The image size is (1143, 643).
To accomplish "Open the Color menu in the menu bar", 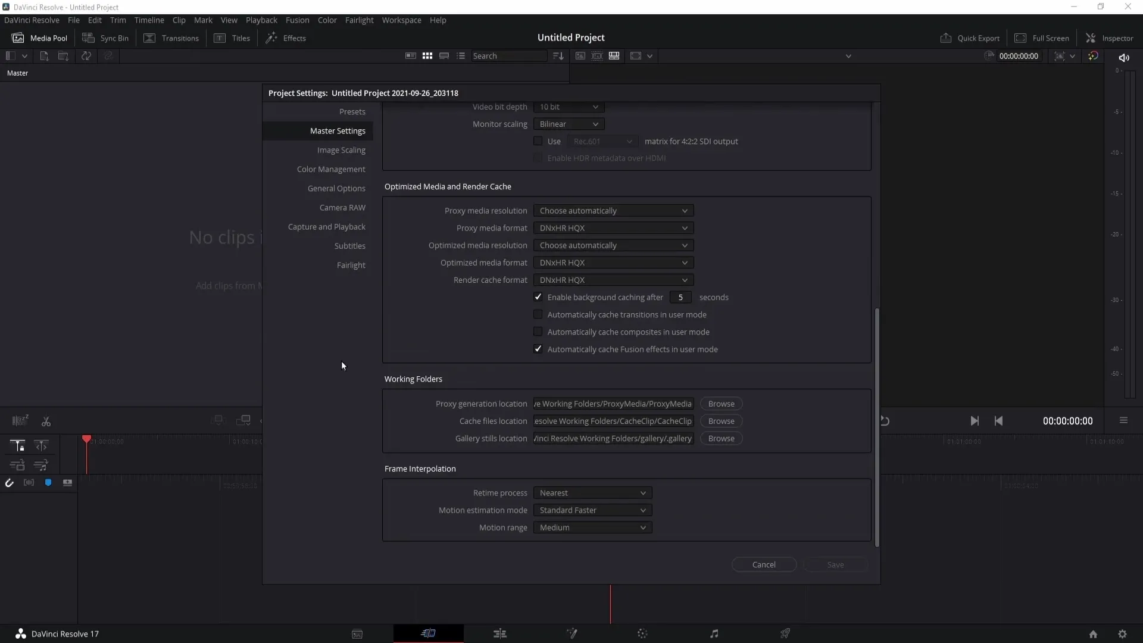I will tap(327, 20).
